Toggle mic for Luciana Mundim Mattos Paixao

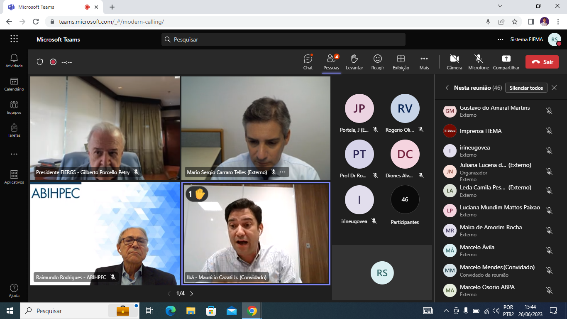click(x=549, y=211)
